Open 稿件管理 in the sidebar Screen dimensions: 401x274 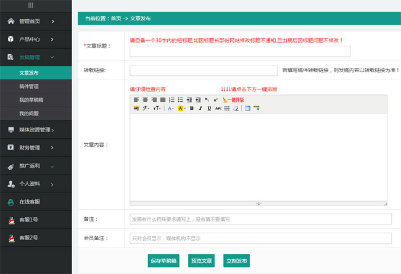tap(29, 86)
